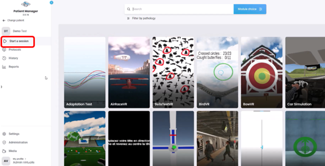Click the search magnifier icon
The width and height of the screenshot is (325, 166).
[x=129, y=9]
